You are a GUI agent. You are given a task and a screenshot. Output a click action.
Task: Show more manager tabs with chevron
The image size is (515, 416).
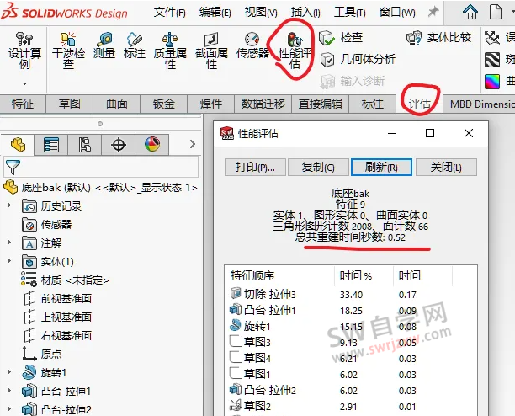193,144
